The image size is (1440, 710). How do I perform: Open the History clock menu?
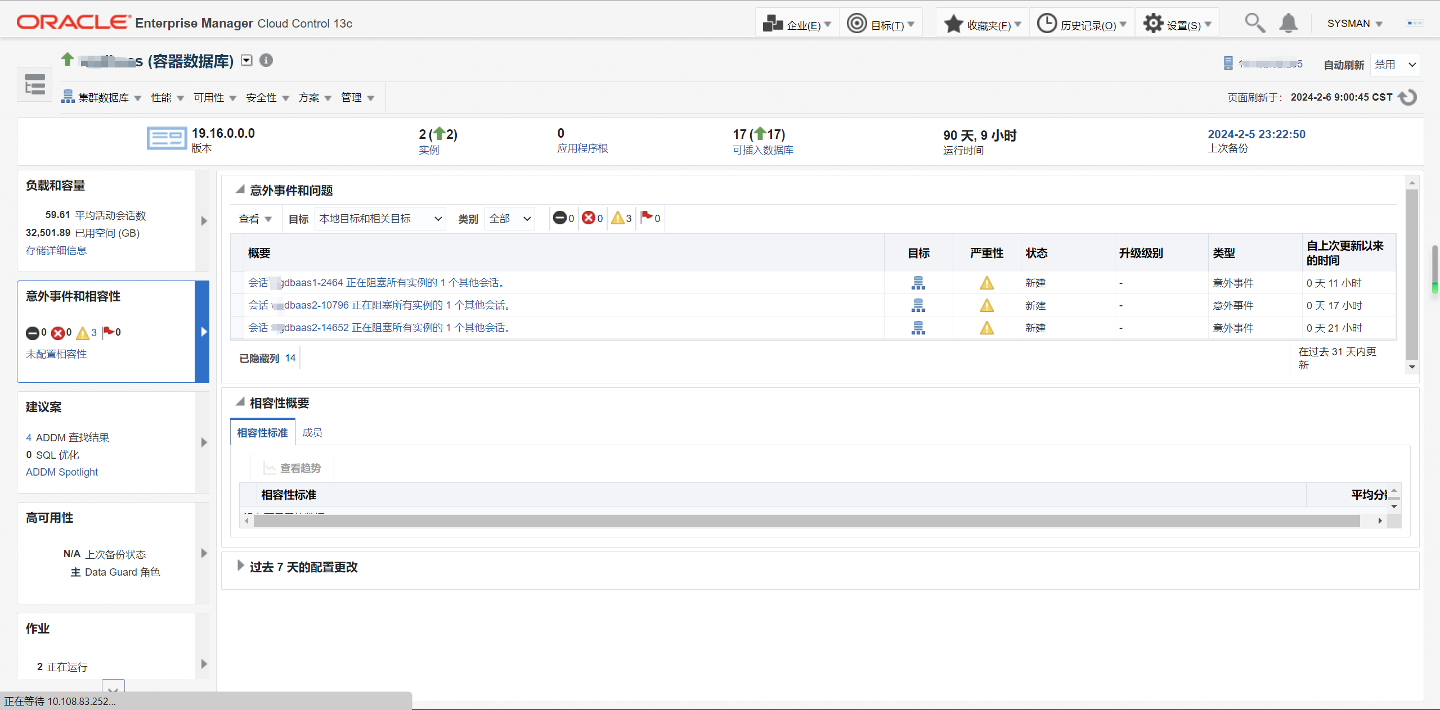click(1082, 24)
